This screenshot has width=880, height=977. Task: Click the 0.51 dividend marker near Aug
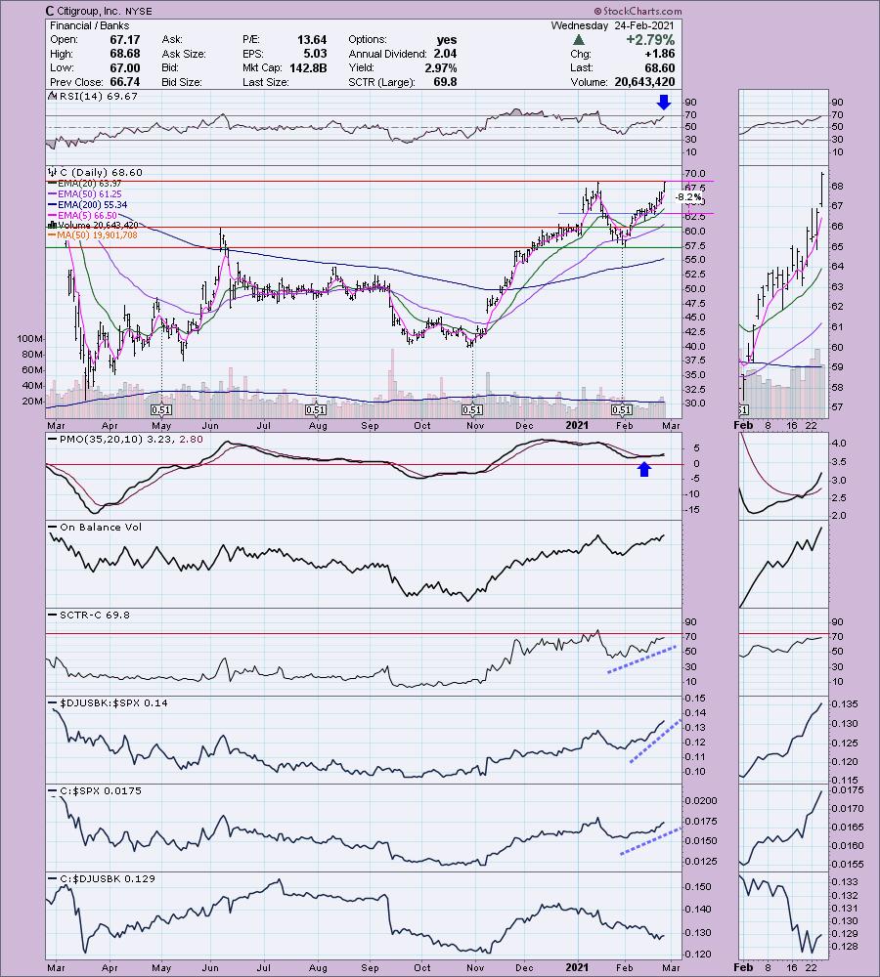click(316, 410)
